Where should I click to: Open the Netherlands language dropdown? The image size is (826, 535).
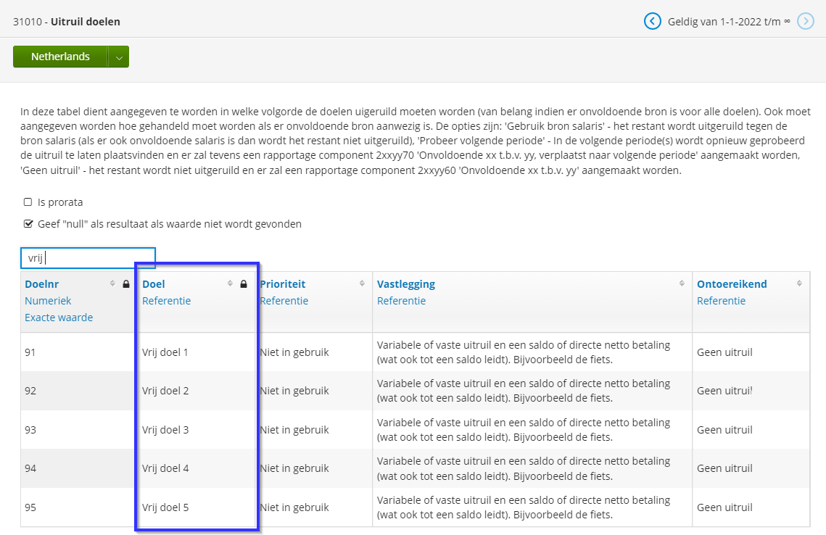120,56
